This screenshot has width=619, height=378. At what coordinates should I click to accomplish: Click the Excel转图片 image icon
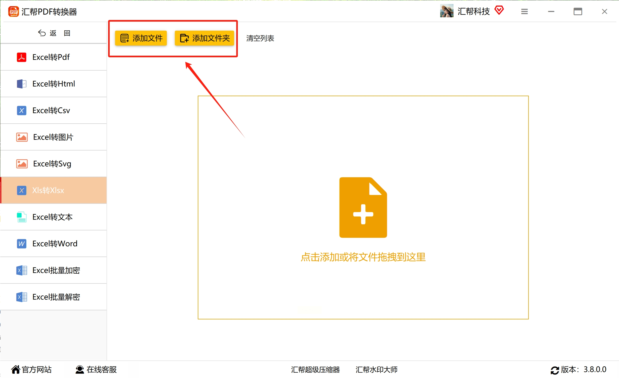[x=22, y=137]
